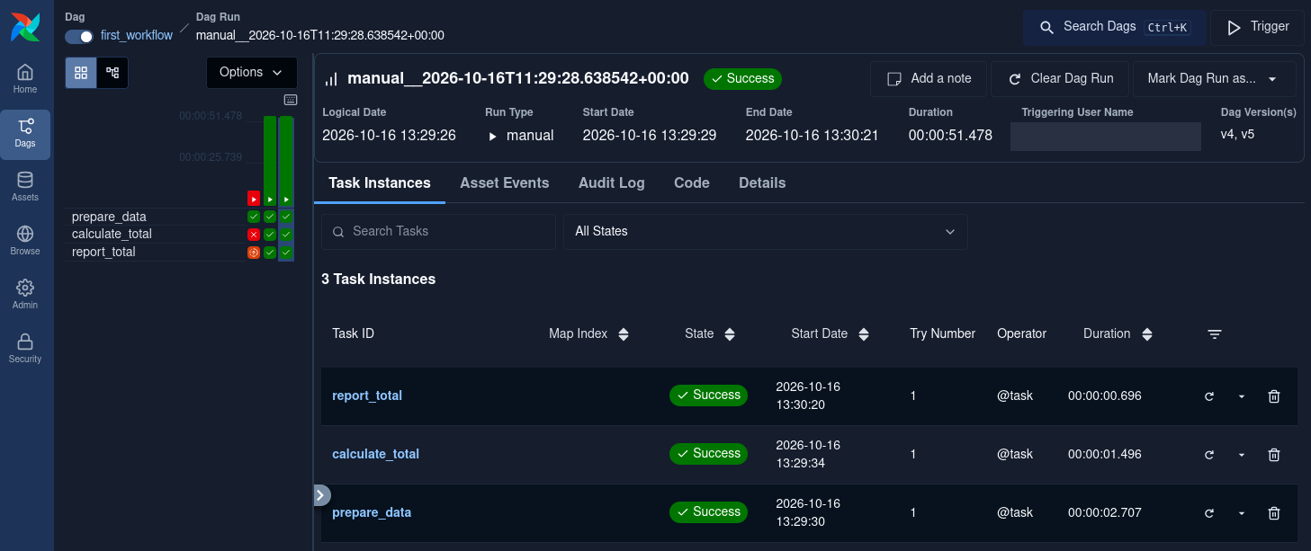Click upstream-failed report_total orange cell
The height and width of the screenshot is (551, 1311).
(254, 253)
